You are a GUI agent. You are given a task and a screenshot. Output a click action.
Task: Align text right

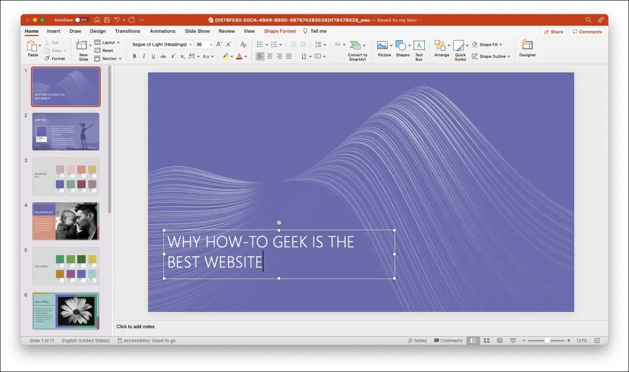tap(279, 57)
